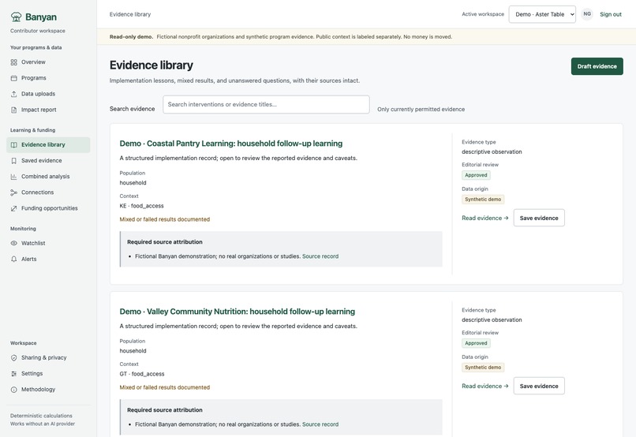This screenshot has width=636, height=437.
Task: Click the NG user avatar
Action: click(587, 14)
